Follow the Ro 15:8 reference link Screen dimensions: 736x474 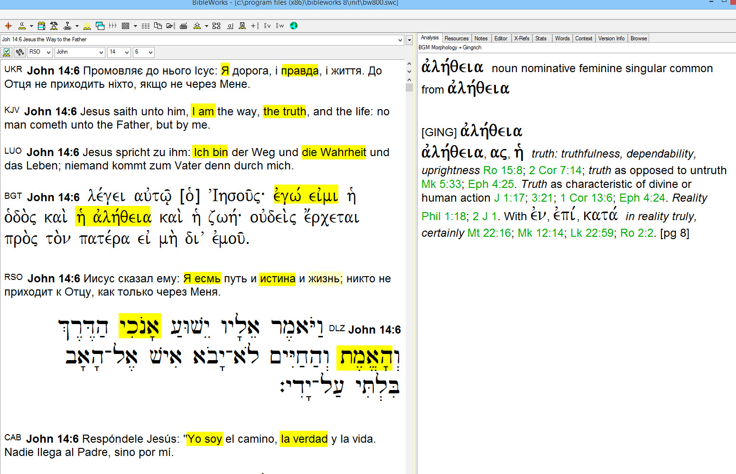[x=503, y=170]
